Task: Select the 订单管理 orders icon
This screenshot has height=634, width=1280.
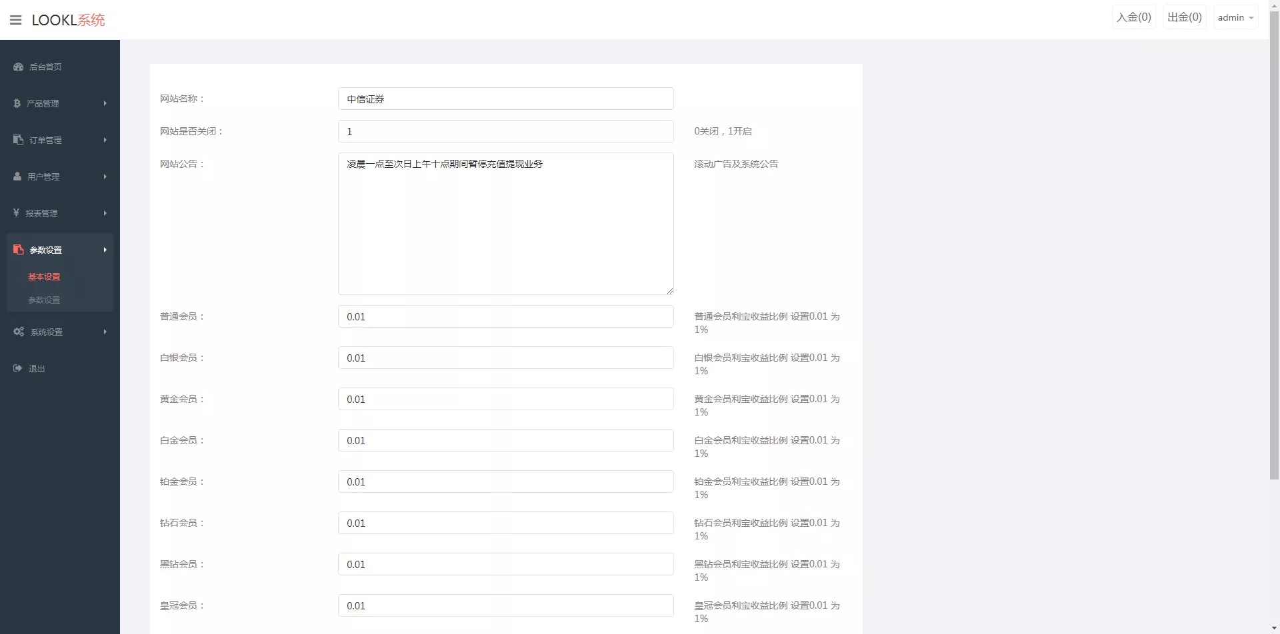Action: [17, 140]
